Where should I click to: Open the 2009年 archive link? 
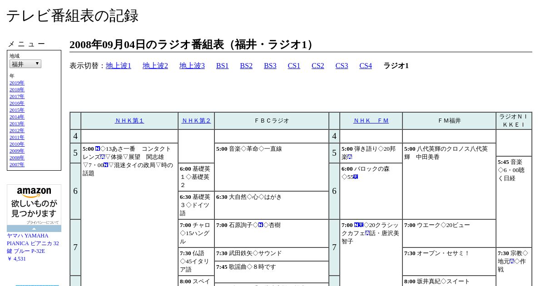click(17, 151)
